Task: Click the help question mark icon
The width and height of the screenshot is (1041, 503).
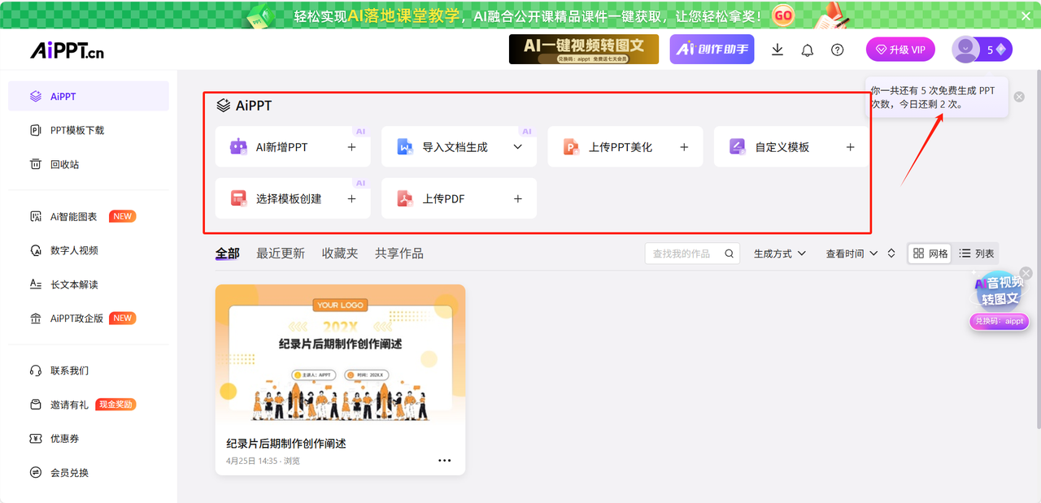Action: pos(838,50)
